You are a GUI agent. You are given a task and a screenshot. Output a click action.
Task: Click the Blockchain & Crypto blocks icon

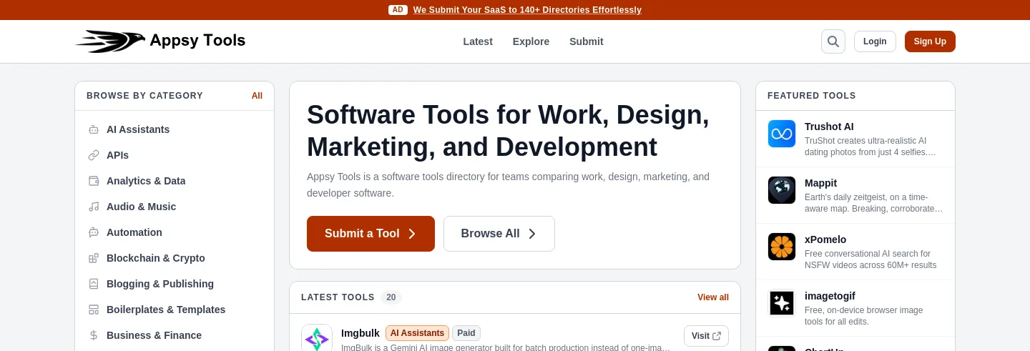click(x=94, y=258)
